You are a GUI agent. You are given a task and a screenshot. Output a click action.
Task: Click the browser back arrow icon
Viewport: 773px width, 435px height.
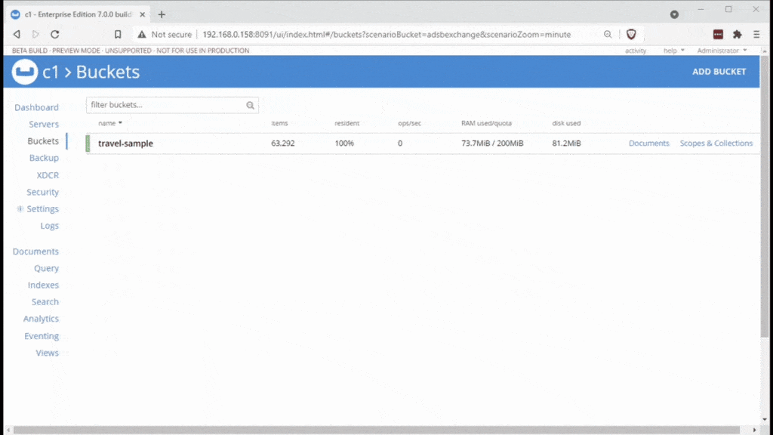[16, 34]
